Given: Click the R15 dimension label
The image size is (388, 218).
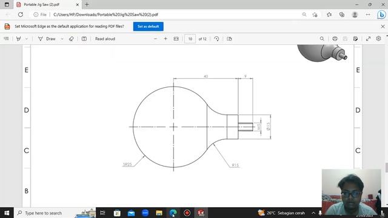Looking at the screenshot, I should coord(235,165).
